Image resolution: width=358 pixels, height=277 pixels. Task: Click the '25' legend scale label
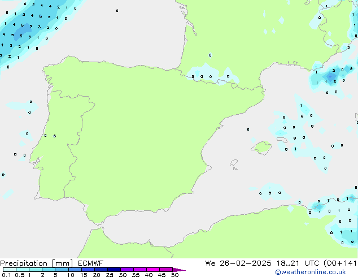pos(110,275)
